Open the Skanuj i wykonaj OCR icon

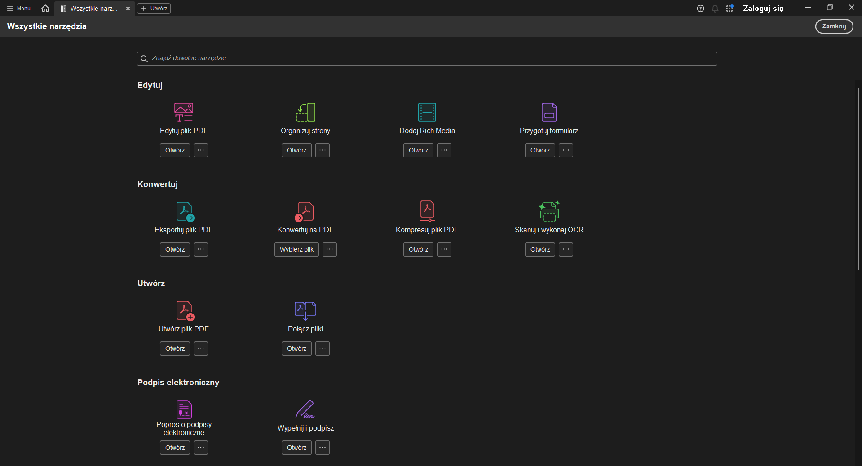pyautogui.click(x=549, y=211)
